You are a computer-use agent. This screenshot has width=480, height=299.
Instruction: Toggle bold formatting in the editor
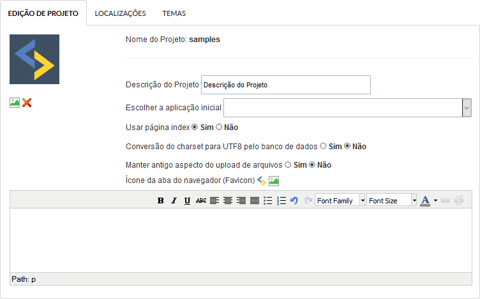161,200
